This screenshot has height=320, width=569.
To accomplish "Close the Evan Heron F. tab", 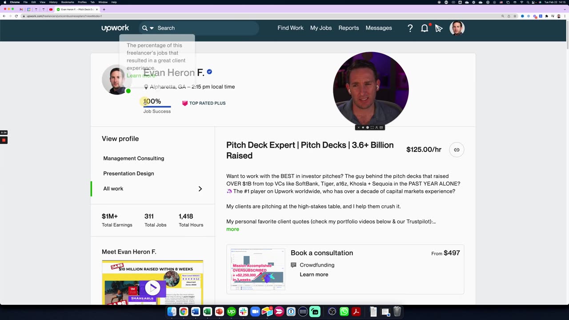I will coord(96,9).
